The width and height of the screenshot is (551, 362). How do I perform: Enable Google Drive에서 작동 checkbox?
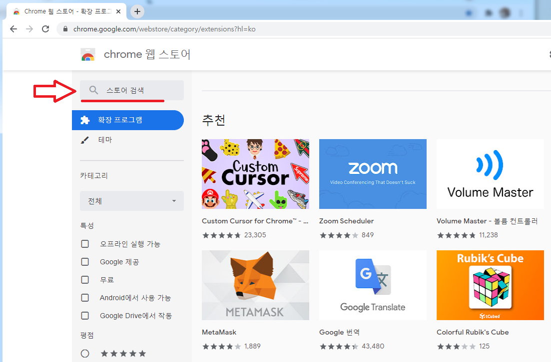[x=85, y=315]
